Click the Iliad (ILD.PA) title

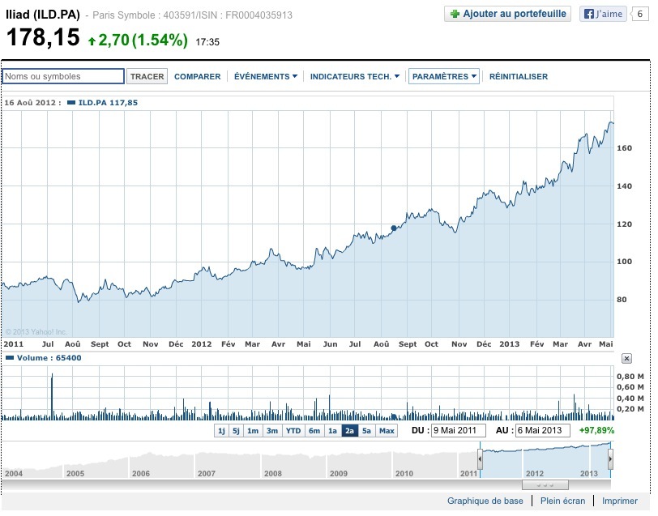(x=43, y=15)
